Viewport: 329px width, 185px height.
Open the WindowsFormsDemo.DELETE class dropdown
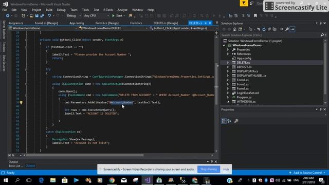tap(113, 28)
